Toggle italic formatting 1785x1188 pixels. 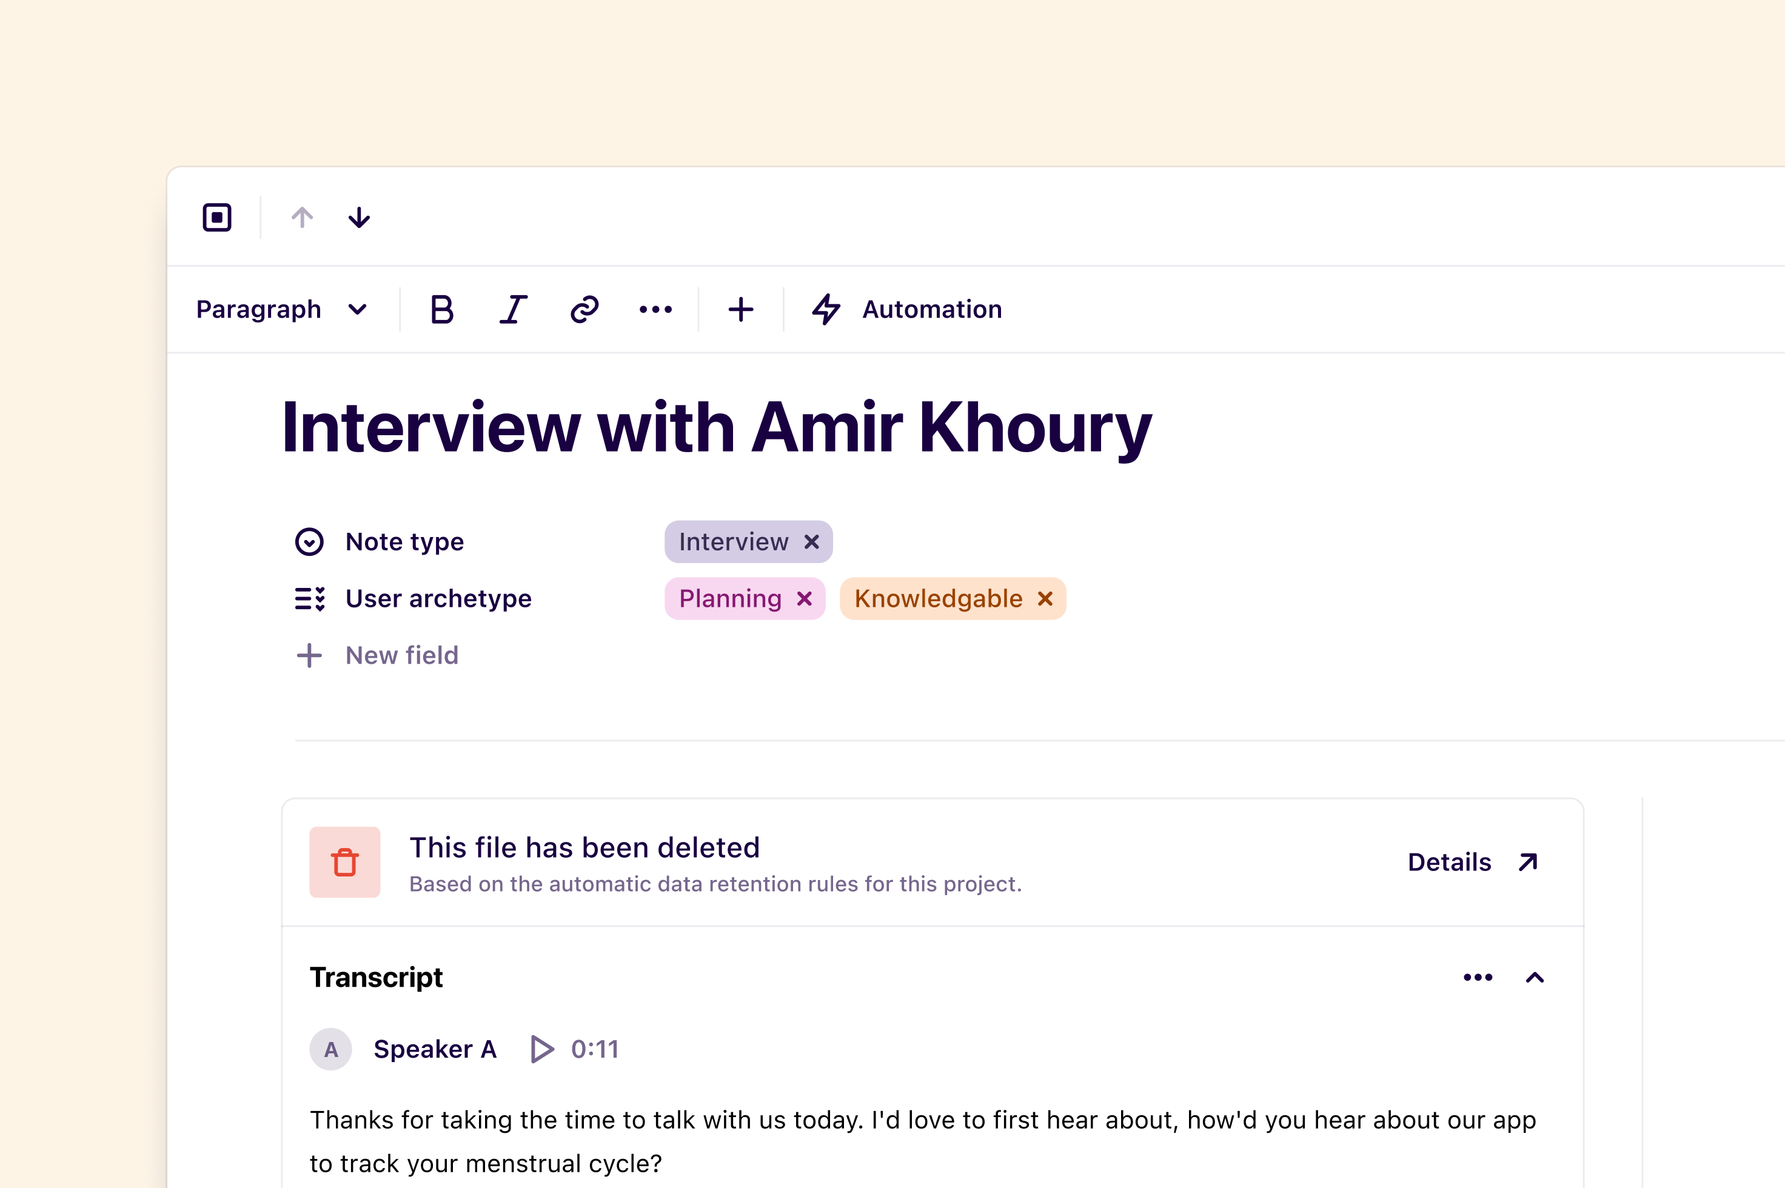point(513,309)
